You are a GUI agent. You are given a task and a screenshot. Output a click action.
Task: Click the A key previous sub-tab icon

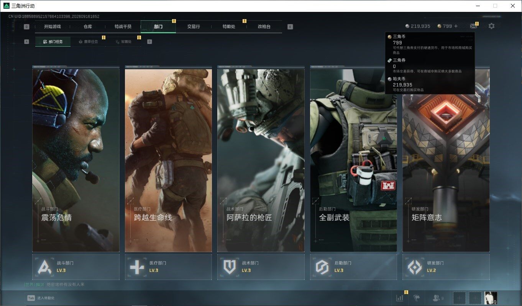26,42
